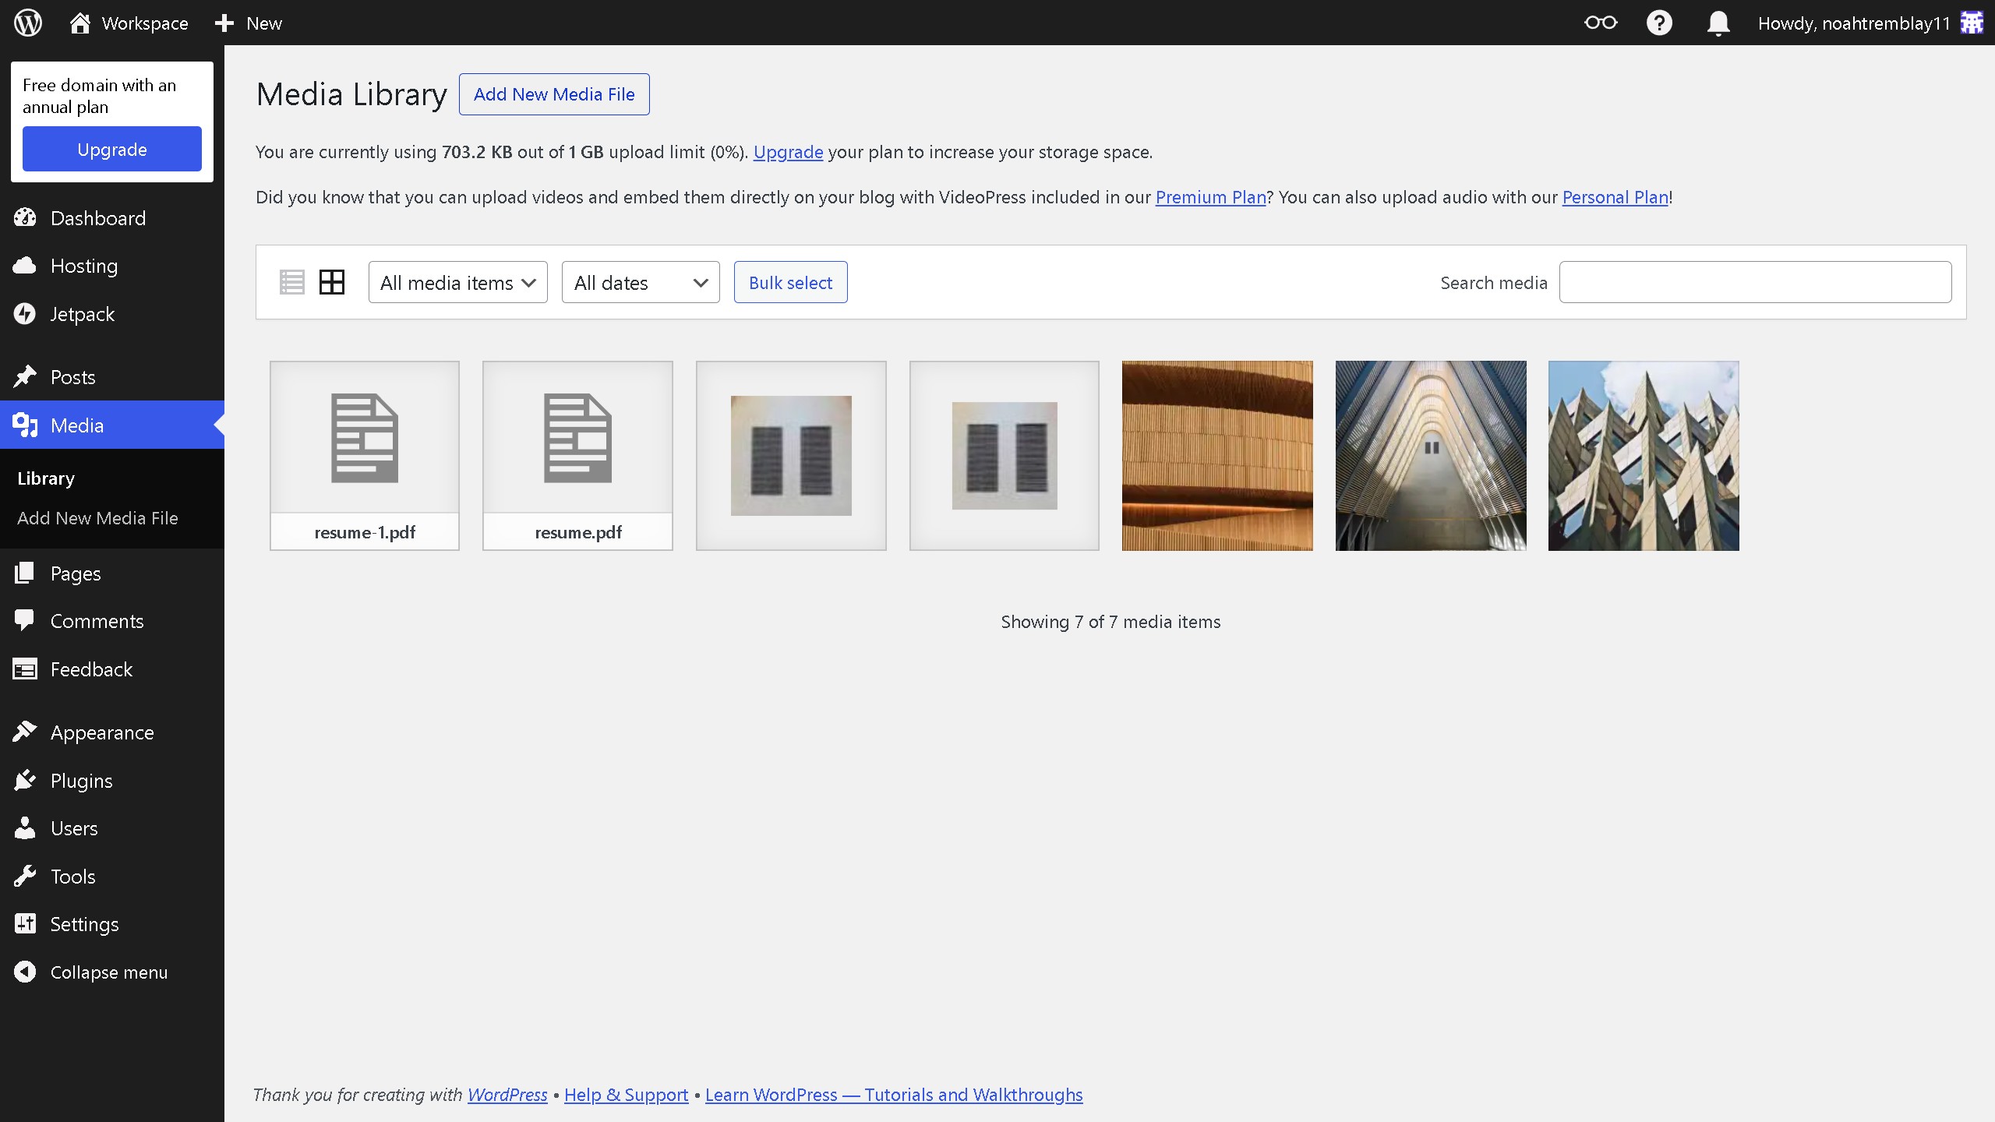Viewport: 1995px width, 1122px height.
Task: Switch to grid view icon
Action: tap(332, 282)
